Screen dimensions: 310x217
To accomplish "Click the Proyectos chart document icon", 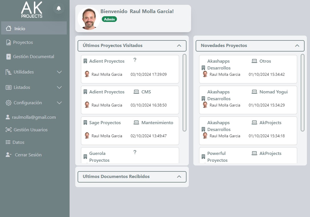I will [9, 42].
